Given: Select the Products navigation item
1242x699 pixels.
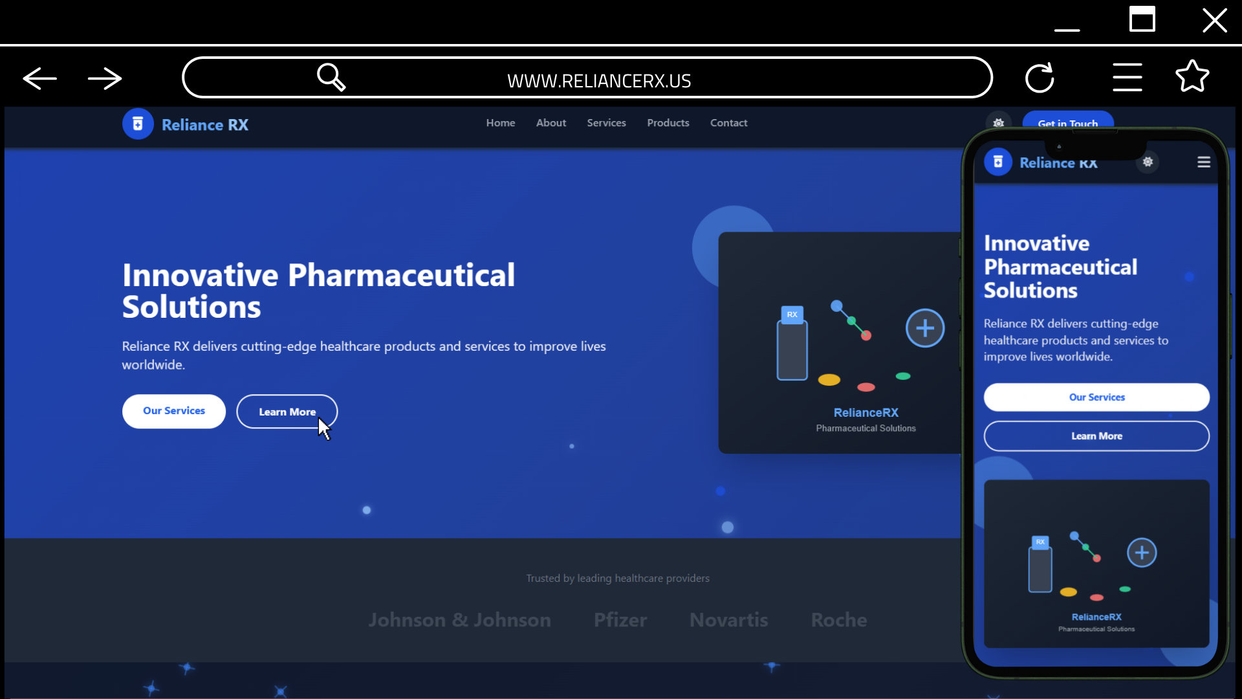Looking at the screenshot, I should pos(668,123).
